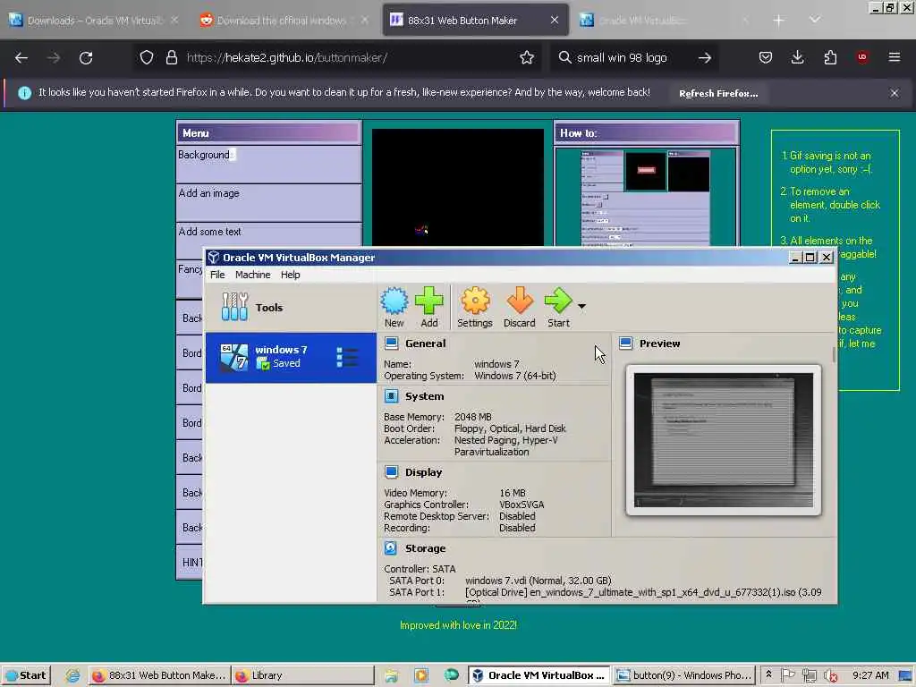Click the How to tutorial image

[x=646, y=198]
